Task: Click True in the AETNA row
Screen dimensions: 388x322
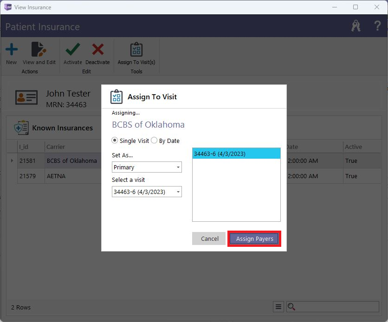Action: tap(362, 176)
